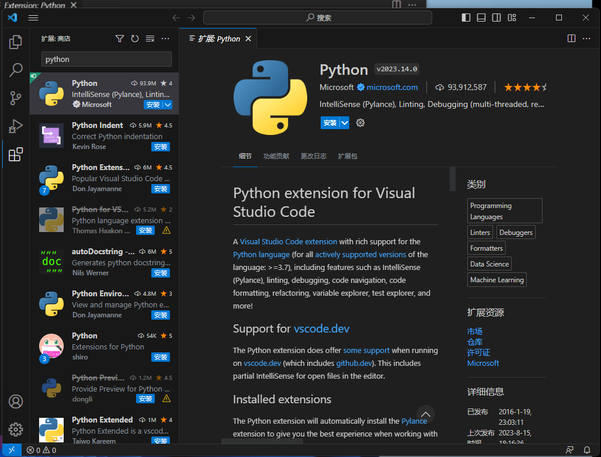Go back with the navigation arrow
Screen dimensions: 601x457
click(176, 18)
